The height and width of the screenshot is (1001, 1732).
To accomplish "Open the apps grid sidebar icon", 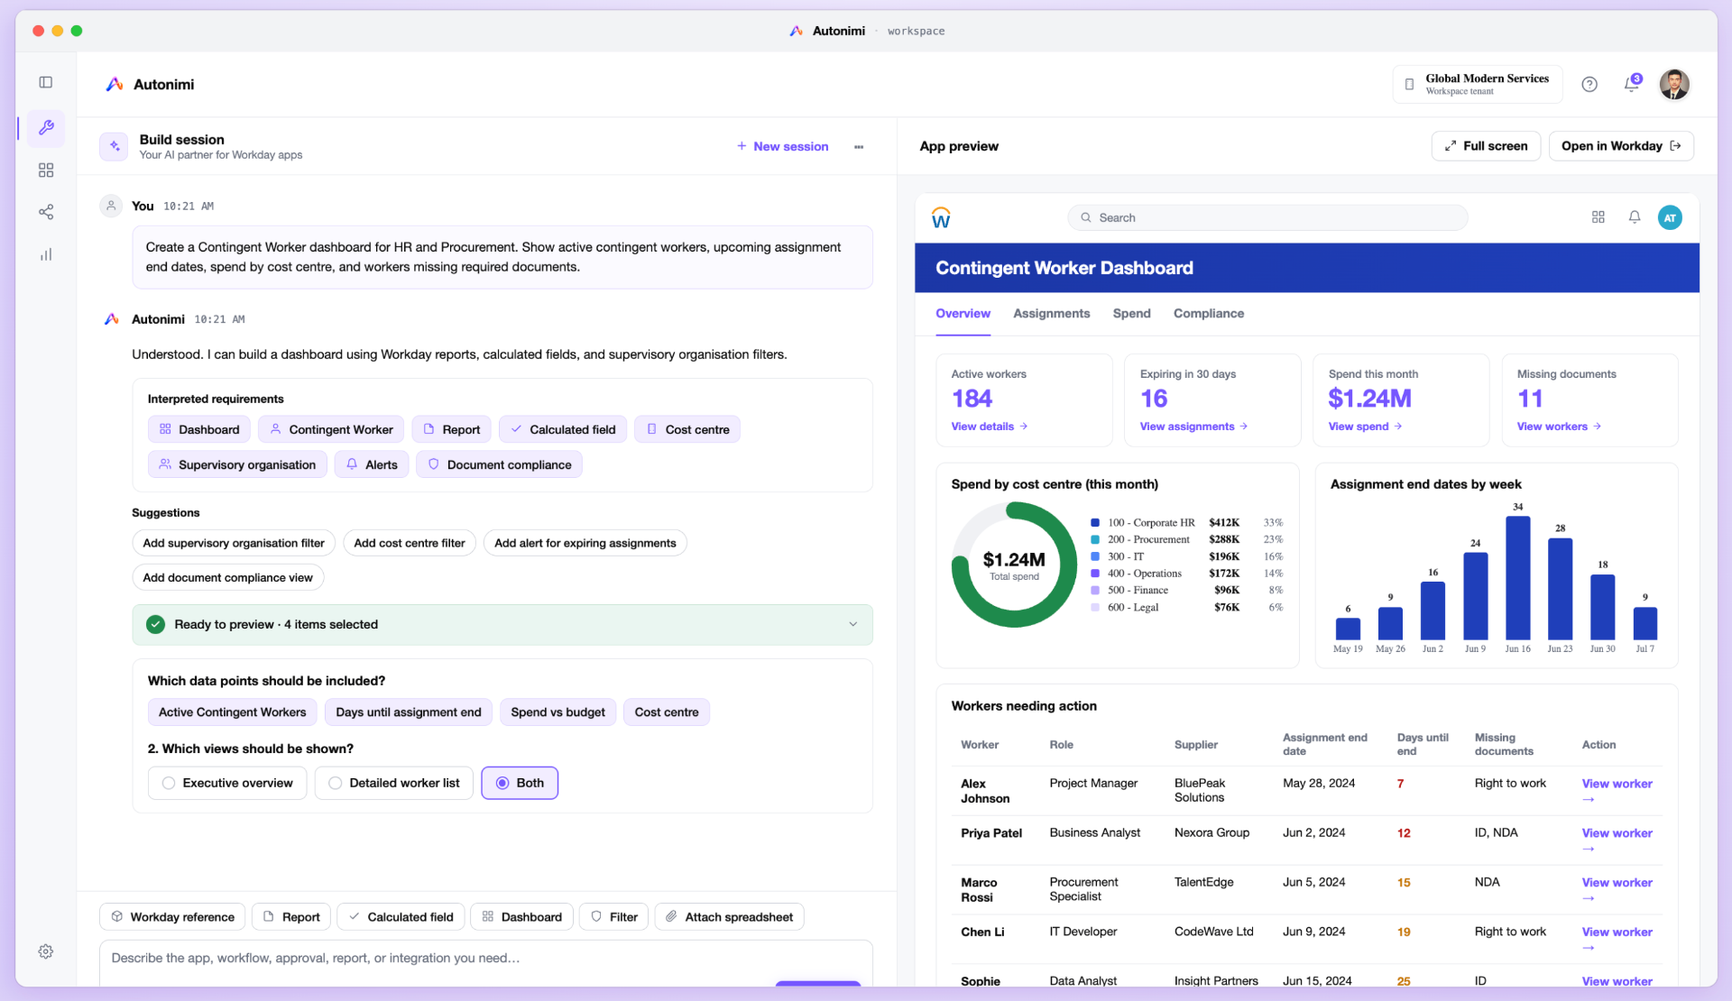I will (46, 170).
